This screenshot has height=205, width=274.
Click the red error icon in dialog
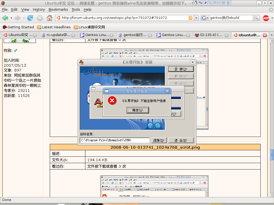[x=112, y=101]
